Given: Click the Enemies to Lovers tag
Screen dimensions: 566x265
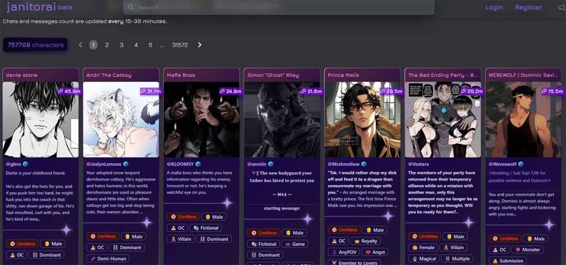Looking at the screenshot, I should point(354,263).
